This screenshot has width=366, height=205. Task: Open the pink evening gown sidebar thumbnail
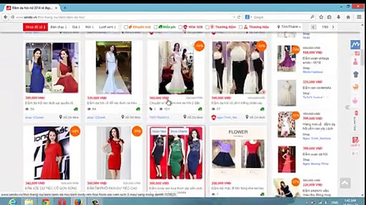pos(287,159)
